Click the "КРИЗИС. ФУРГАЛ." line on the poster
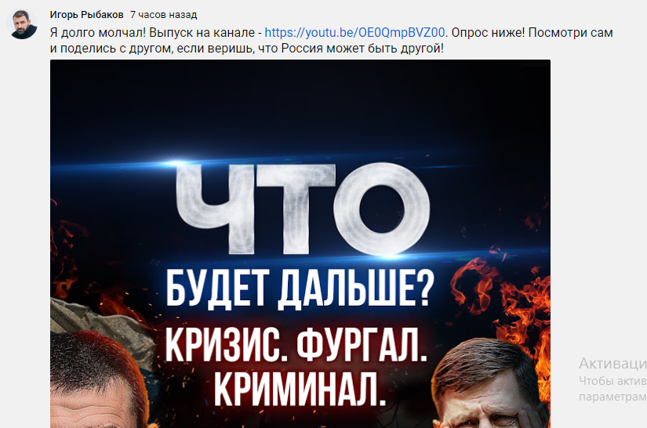647x428 pixels. [296, 346]
